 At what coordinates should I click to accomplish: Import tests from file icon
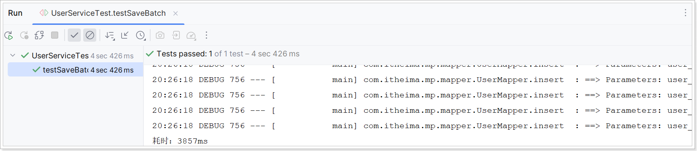click(176, 35)
